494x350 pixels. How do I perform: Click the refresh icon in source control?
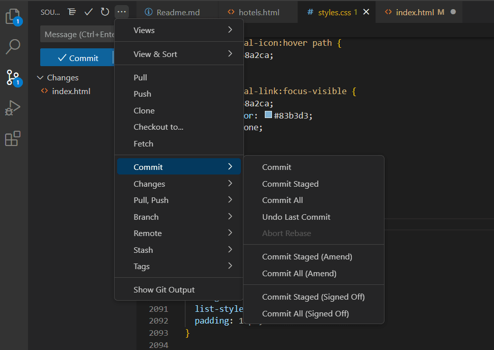tap(105, 12)
